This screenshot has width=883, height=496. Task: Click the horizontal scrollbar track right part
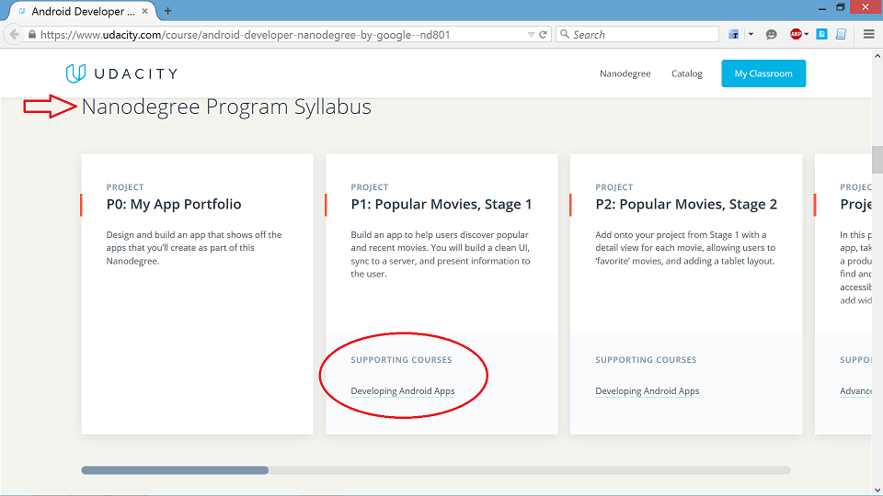click(530, 470)
